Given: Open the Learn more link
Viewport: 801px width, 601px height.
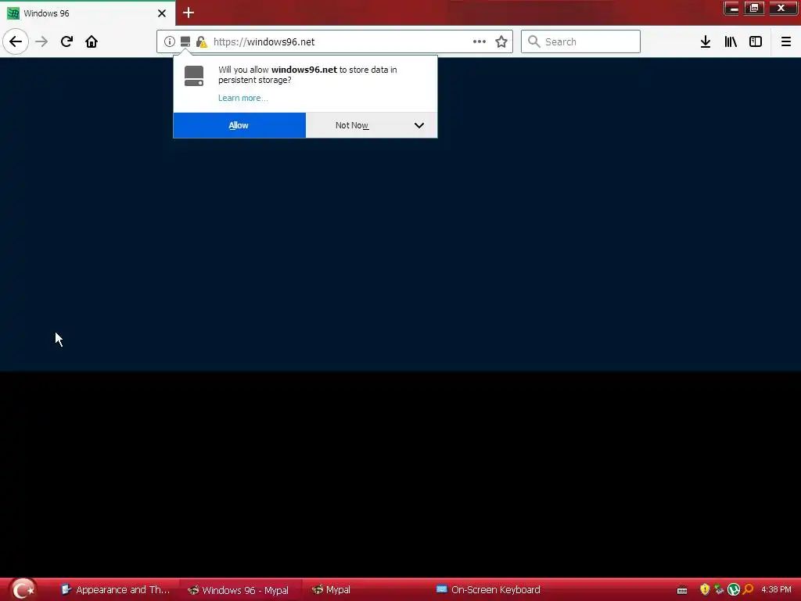Looking at the screenshot, I should pyautogui.click(x=242, y=98).
